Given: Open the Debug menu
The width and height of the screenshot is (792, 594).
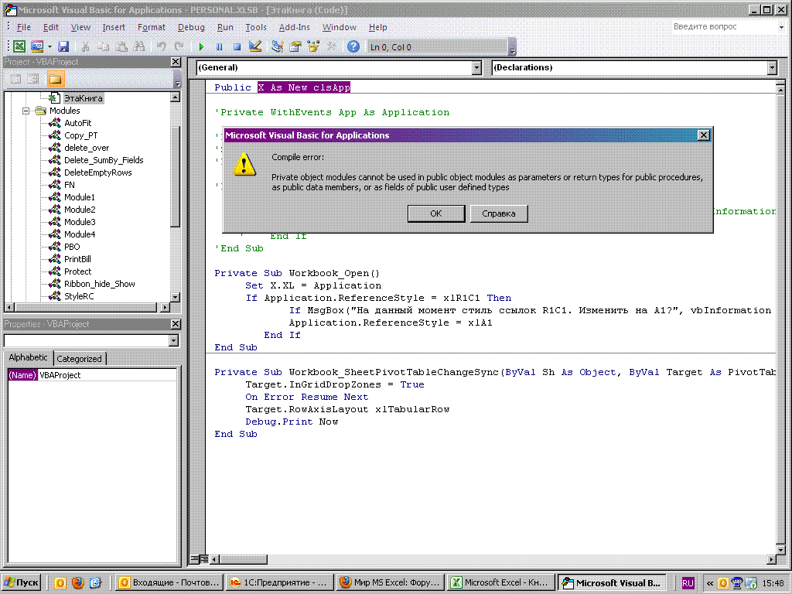Looking at the screenshot, I should tap(191, 27).
